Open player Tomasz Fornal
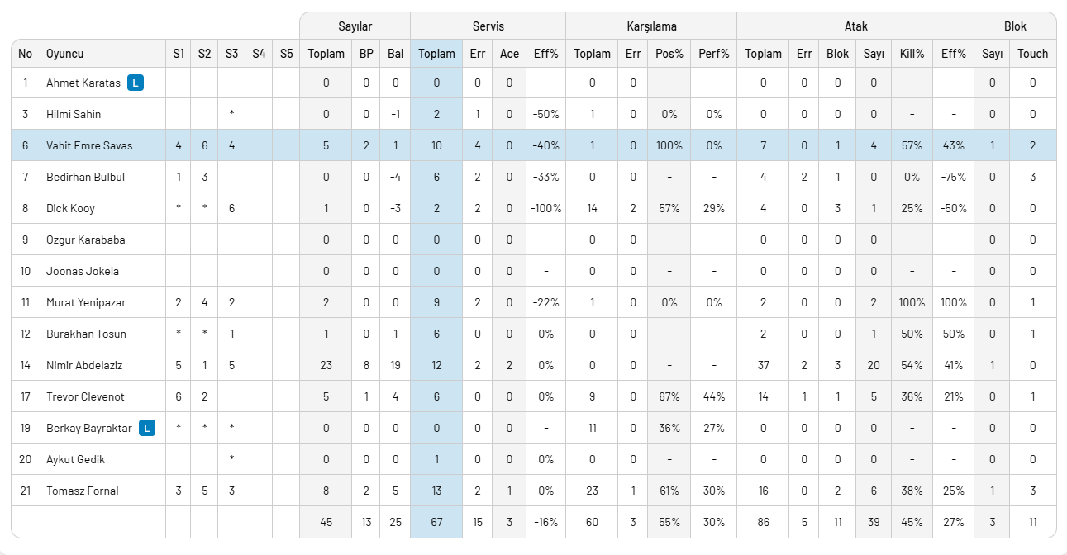Image resolution: width=1067 pixels, height=555 pixels. coord(82,491)
